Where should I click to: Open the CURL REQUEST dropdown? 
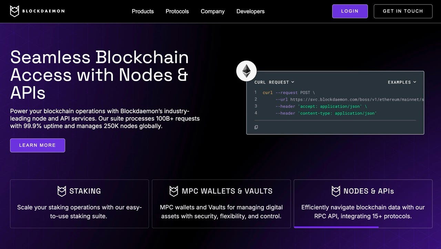coord(274,82)
